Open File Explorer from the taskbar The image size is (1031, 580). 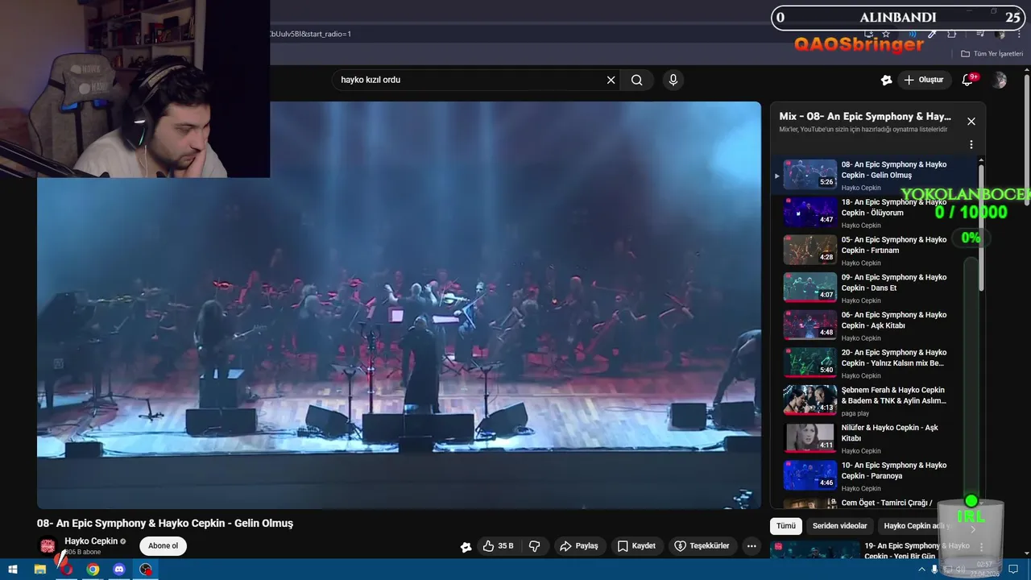click(39, 570)
